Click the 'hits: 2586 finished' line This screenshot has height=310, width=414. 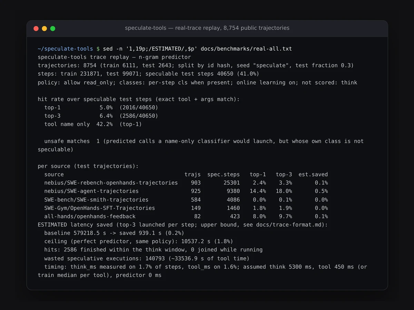(x=154, y=250)
